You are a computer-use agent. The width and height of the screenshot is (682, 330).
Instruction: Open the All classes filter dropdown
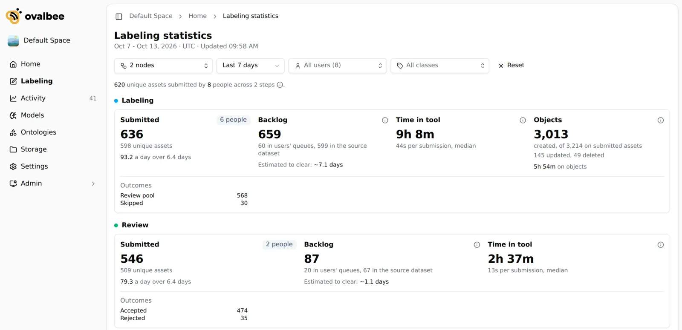(x=440, y=66)
